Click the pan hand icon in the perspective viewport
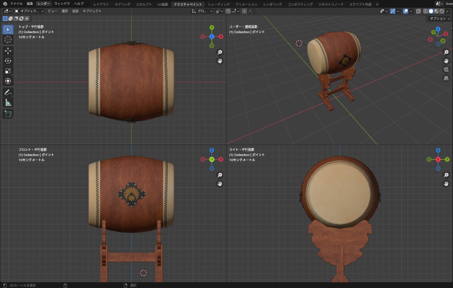This screenshot has width=453, height=288. click(446, 61)
